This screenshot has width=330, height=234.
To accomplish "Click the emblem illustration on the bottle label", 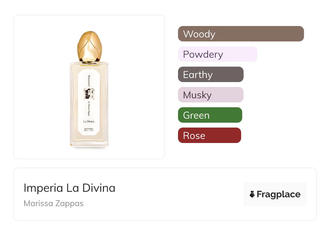I will pos(89,94).
